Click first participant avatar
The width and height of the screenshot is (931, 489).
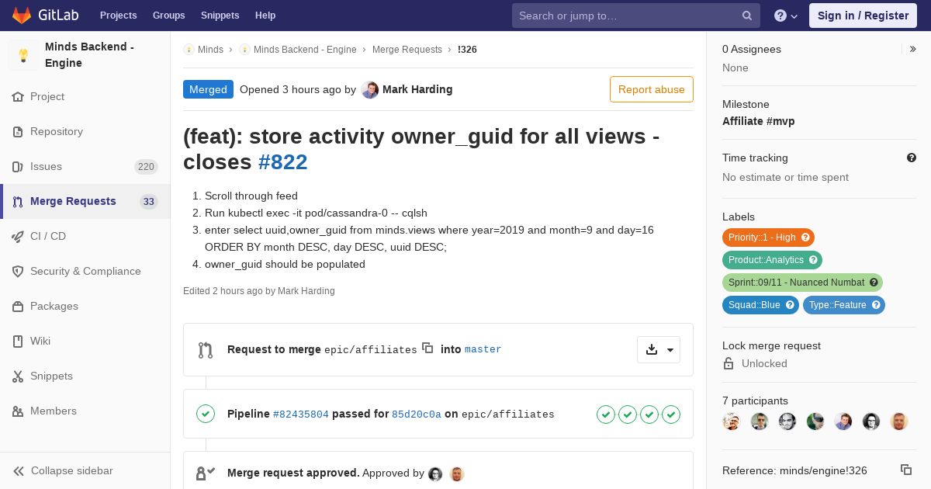(732, 421)
